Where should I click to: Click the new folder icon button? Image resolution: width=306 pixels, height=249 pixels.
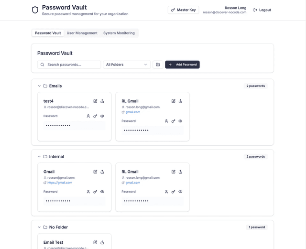(158, 65)
